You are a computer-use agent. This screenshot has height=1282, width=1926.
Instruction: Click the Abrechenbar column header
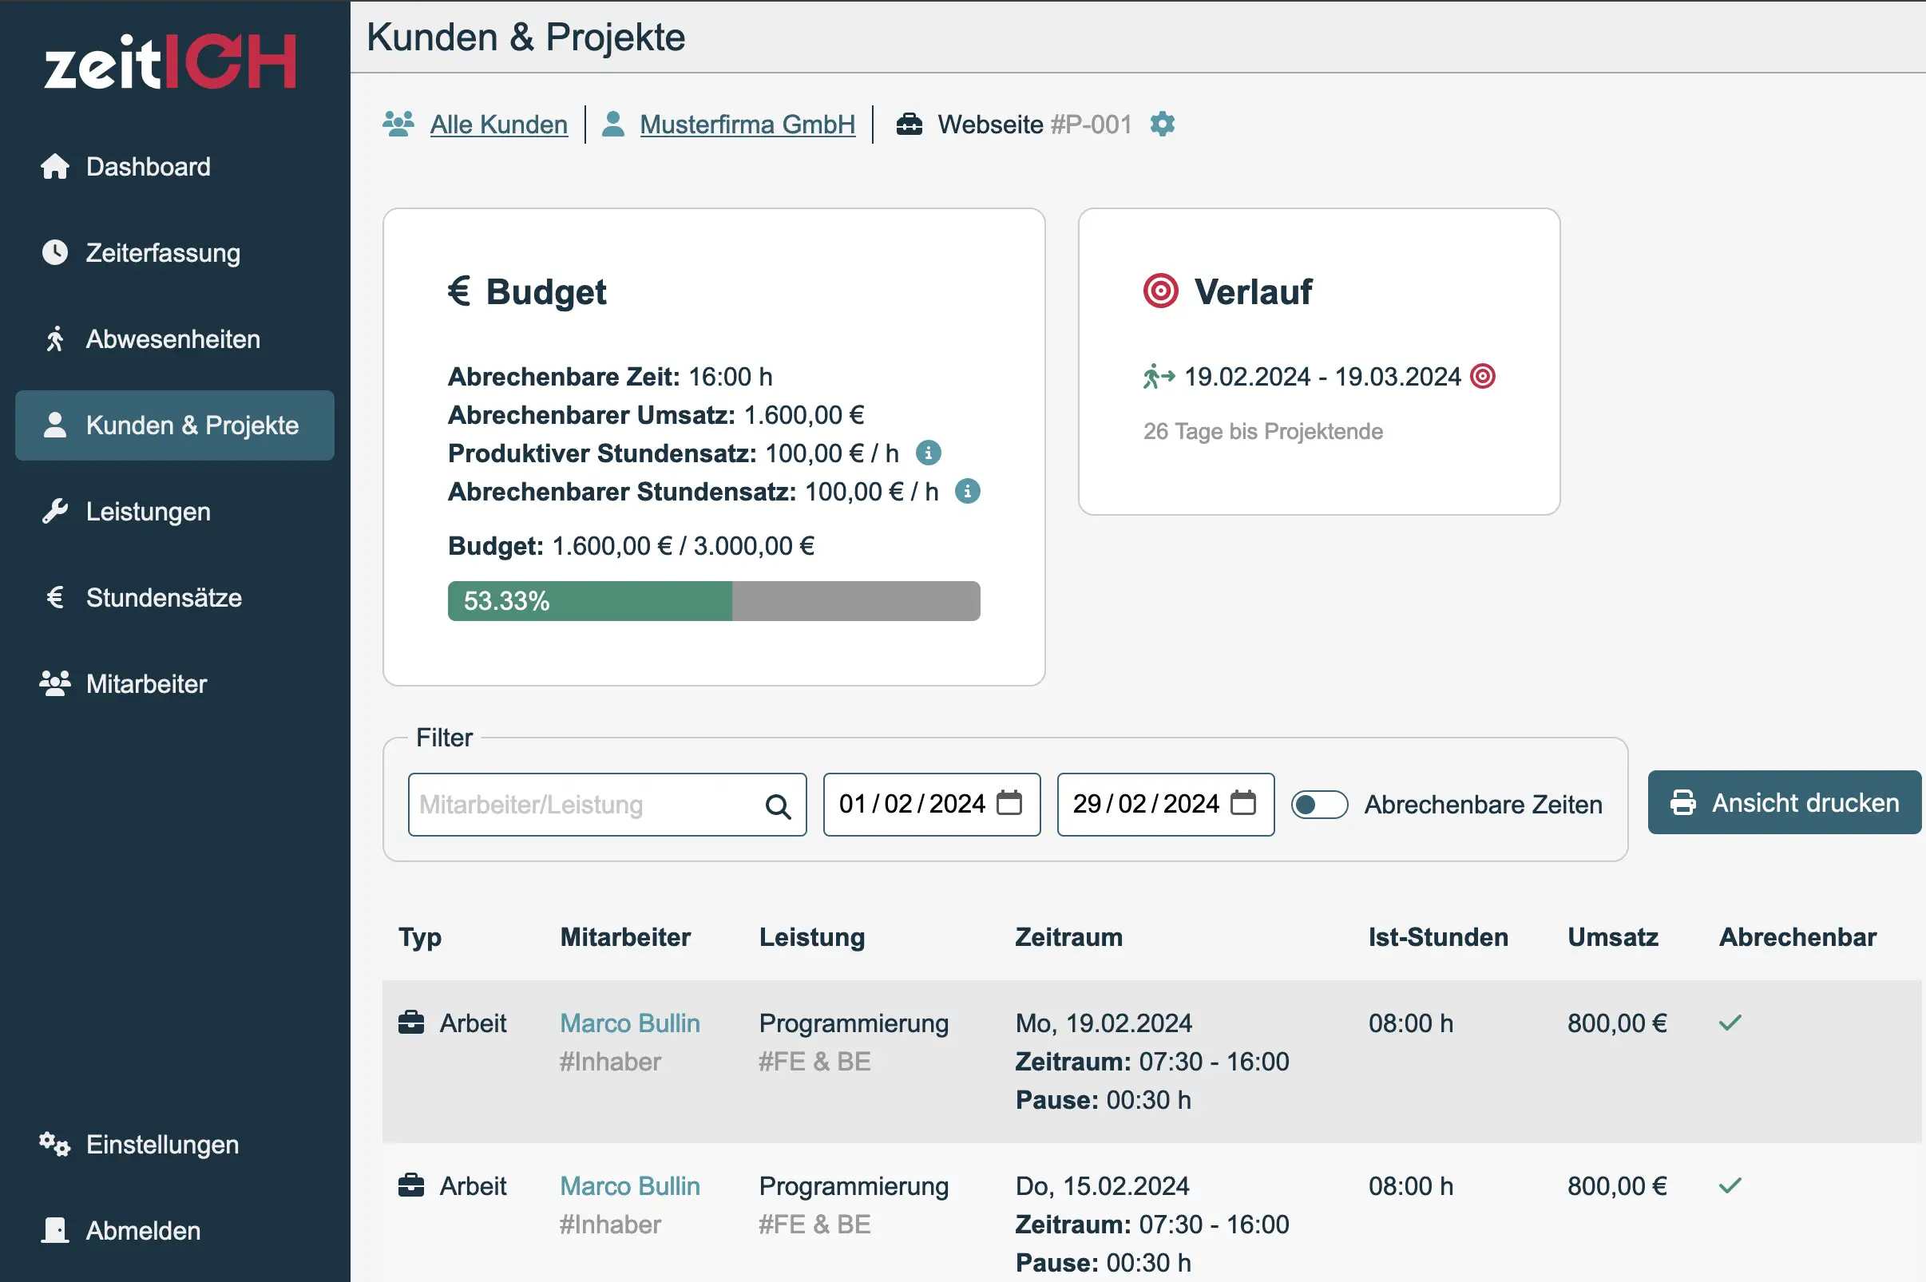[x=1797, y=937]
